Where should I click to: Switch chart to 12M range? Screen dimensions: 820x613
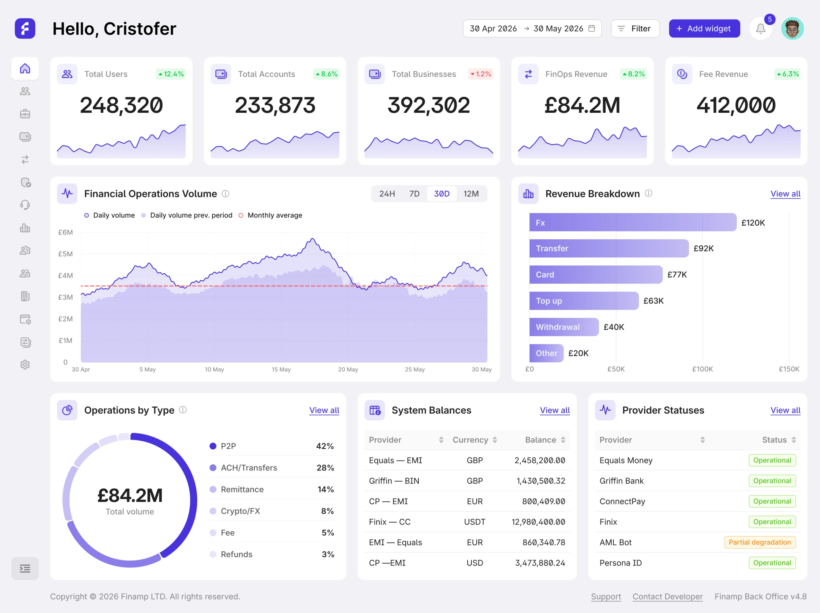(x=471, y=194)
